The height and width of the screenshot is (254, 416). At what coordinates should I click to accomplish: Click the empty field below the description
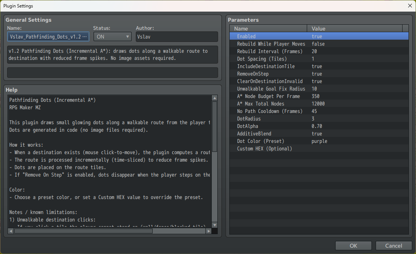[x=113, y=73]
